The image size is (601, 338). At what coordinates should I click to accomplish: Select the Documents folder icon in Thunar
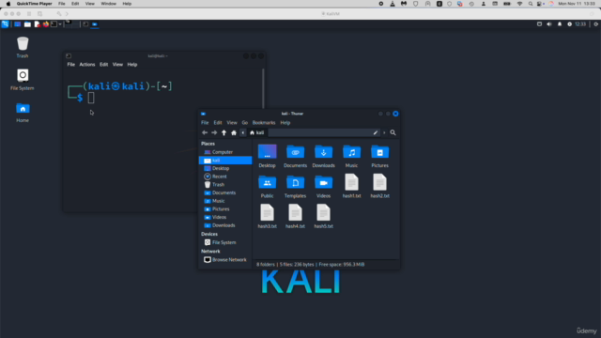[x=295, y=152]
